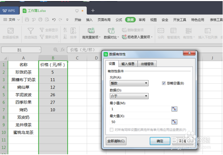Click the 最小值 input field
The image size is (223, 155).
(x=140, y=109)
